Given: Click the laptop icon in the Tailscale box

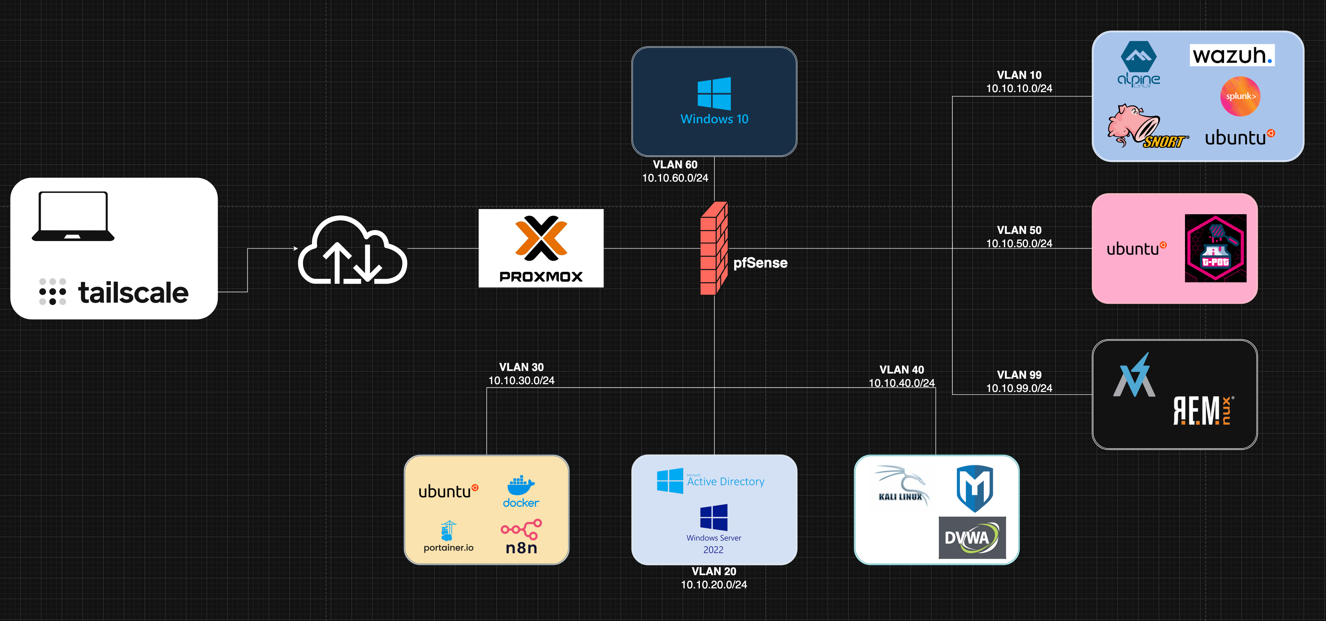Looking at the screenshot, I should pos(73,216).
